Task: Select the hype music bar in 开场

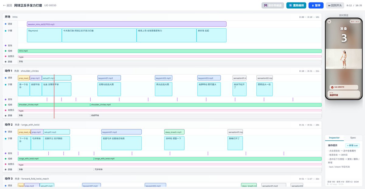Action: pyautogui.click(x=170, y=56)
